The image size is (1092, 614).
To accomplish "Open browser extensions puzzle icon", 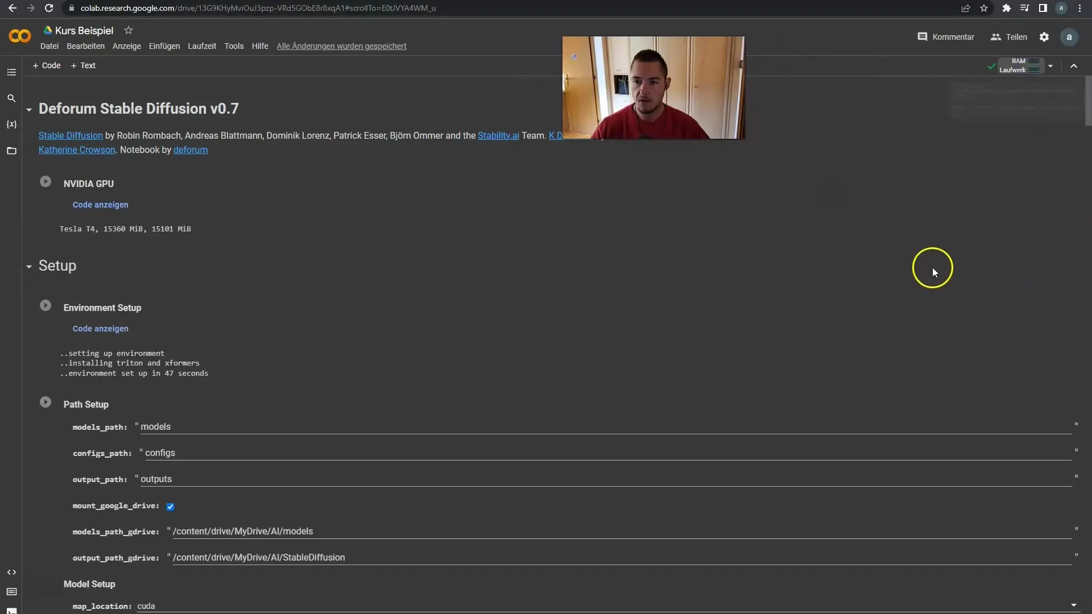I will coord(1006,8).
